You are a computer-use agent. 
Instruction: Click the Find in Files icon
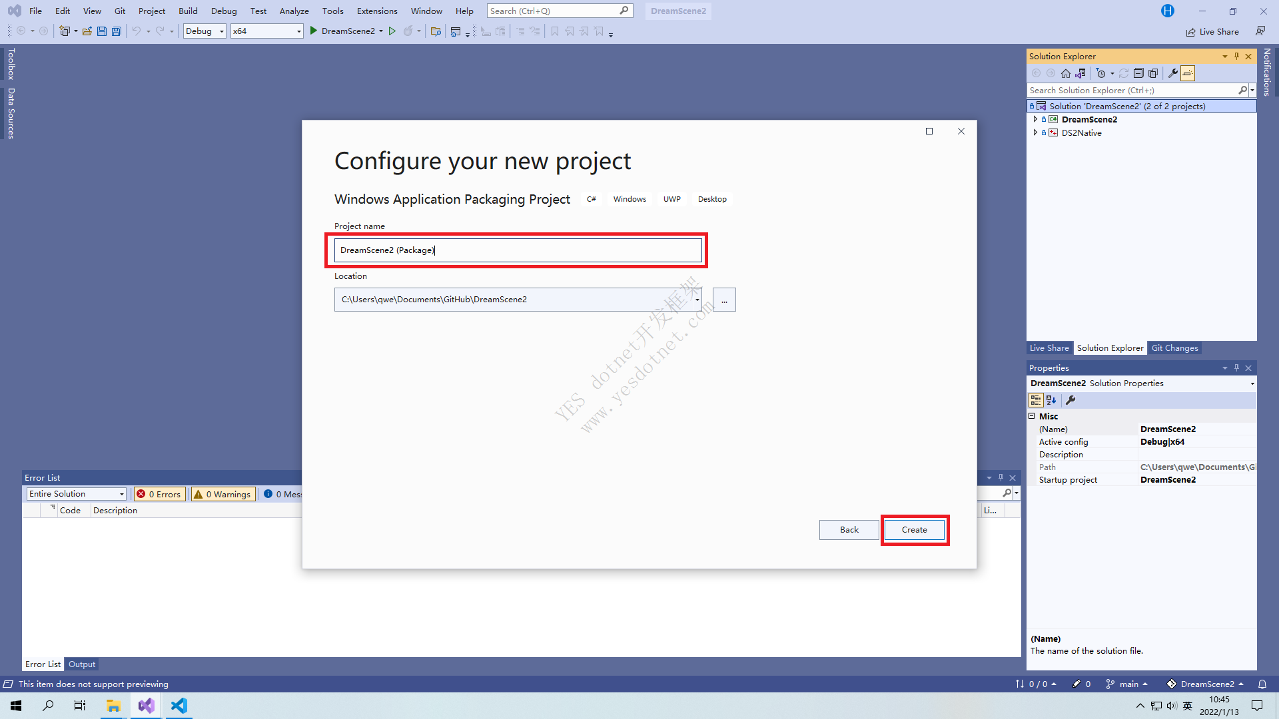(436, 31)
